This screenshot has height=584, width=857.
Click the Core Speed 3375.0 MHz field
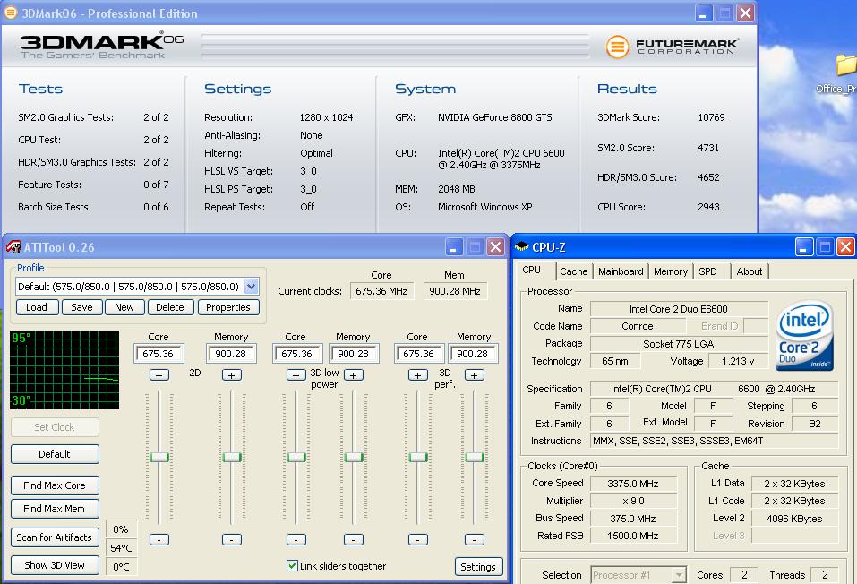(633, 484)
